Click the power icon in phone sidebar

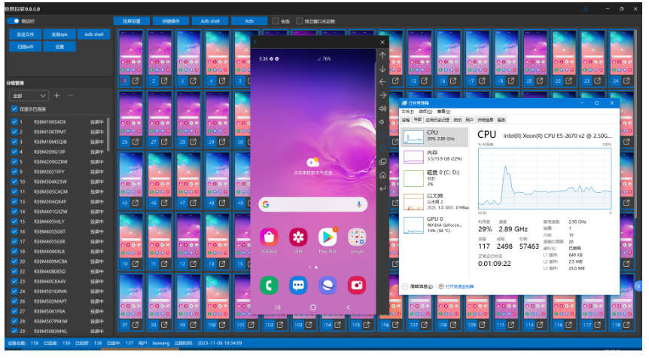click(382, 135)
